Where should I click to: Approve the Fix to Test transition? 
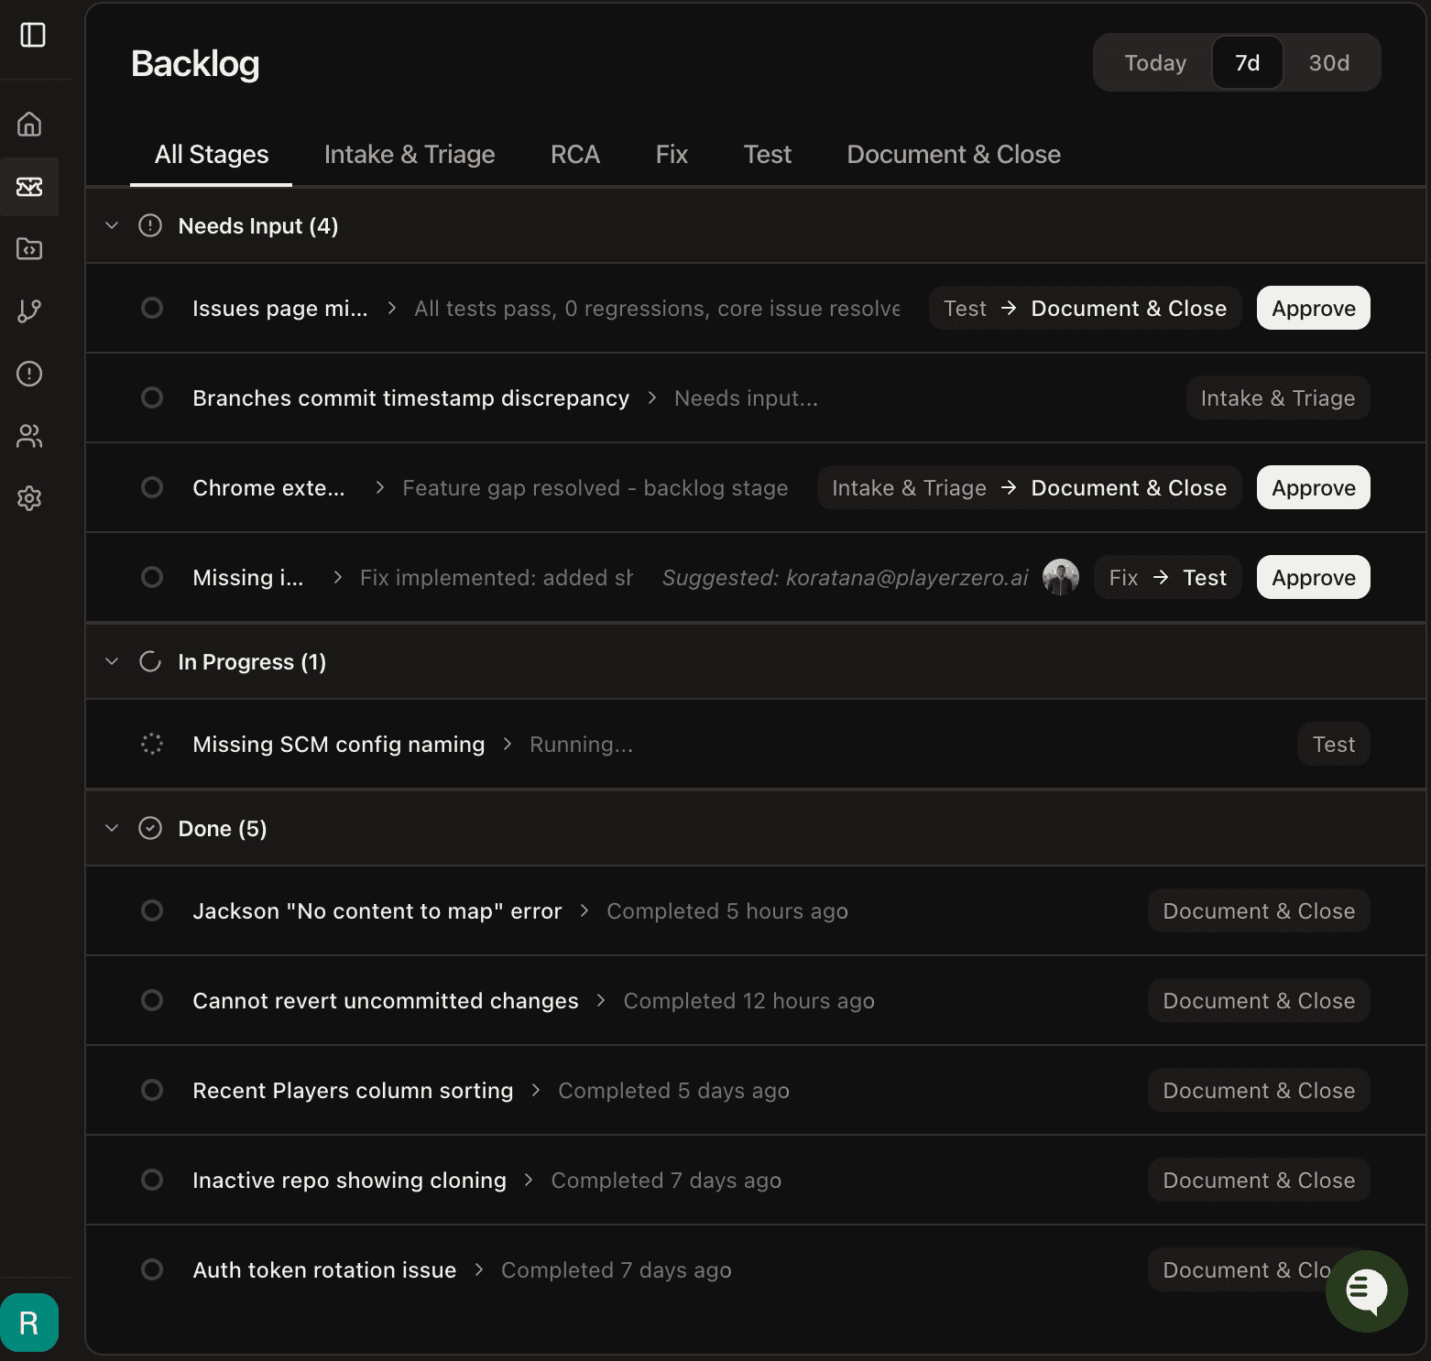coord(1313,577)
